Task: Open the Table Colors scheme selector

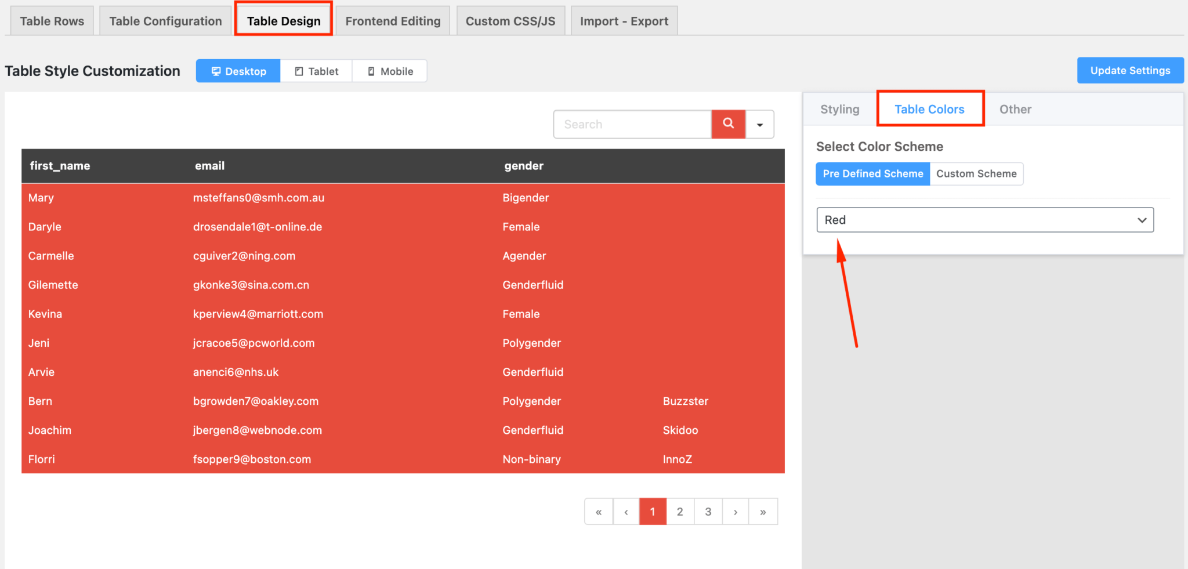Action: tap(929, 109)
